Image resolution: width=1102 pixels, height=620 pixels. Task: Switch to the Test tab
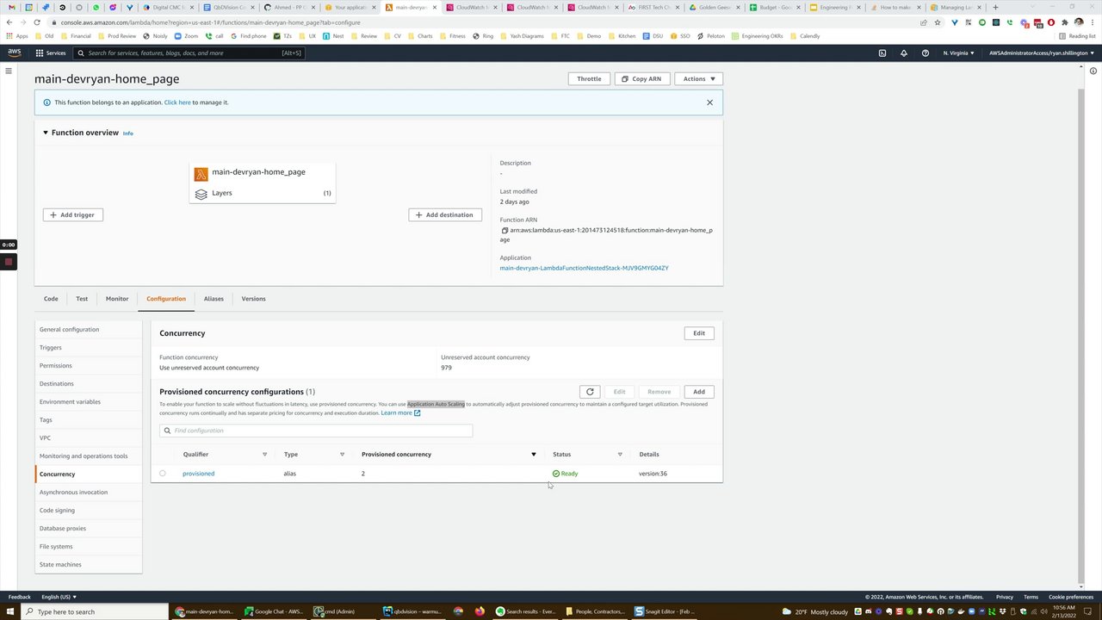point(82,299)
